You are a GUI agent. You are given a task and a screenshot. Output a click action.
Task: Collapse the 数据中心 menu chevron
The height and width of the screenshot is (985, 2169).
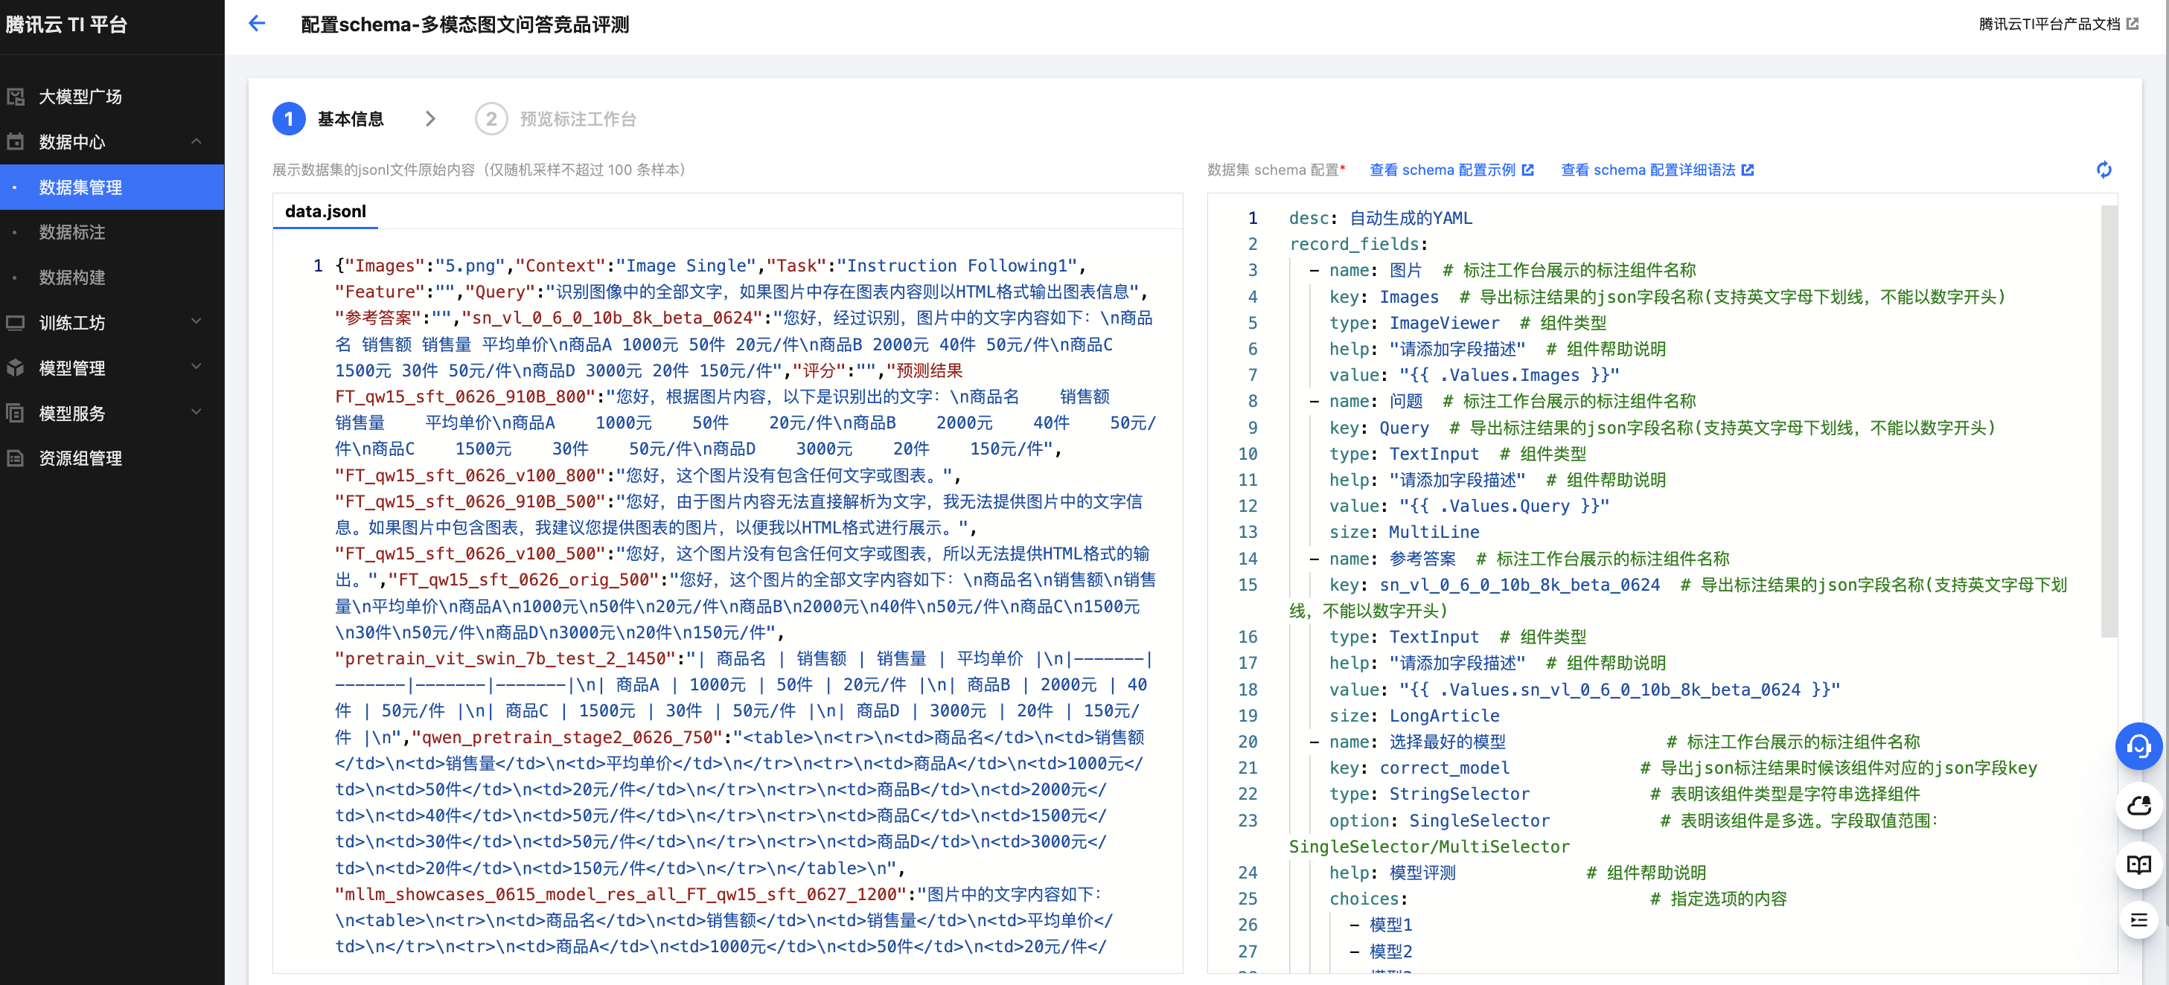(x=197, y=141)
